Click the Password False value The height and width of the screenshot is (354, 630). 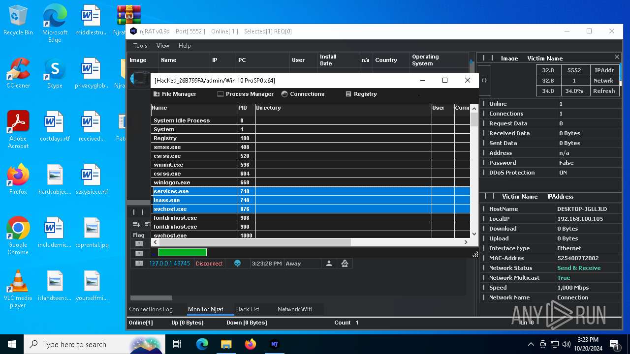pos(567,163)
